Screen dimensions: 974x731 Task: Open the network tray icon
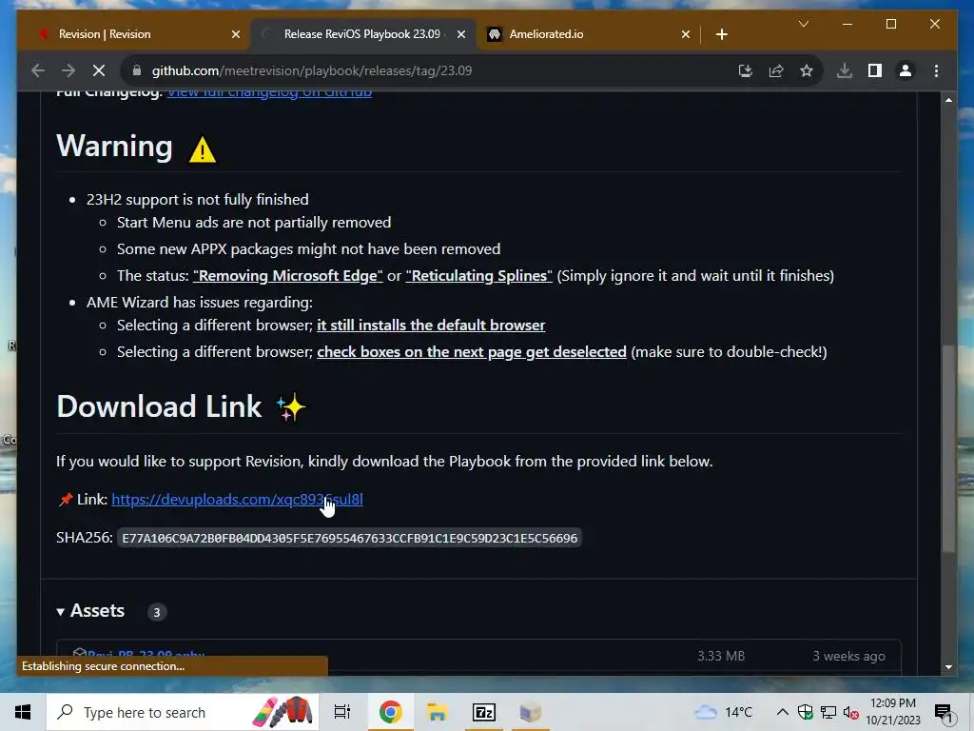click(828, 712)
